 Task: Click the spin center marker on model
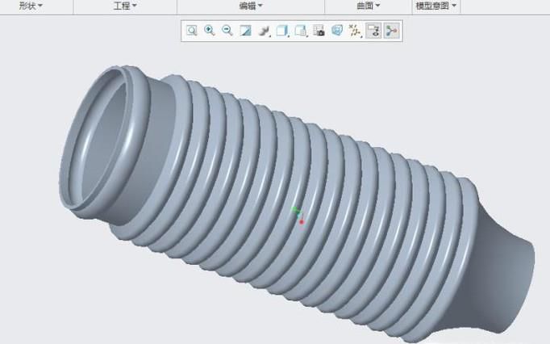pyautogui.click(x=299, y=216)
